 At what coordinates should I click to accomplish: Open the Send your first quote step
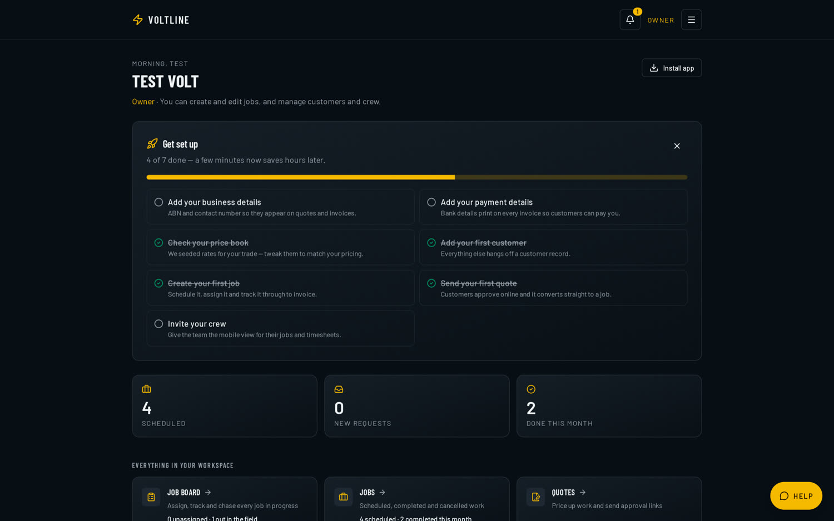(553, 288)
